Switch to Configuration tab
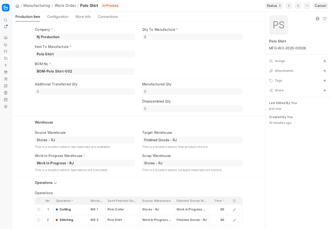Image resolution: width=334 pixels, height=229 pixels. (x=58, y=17)
